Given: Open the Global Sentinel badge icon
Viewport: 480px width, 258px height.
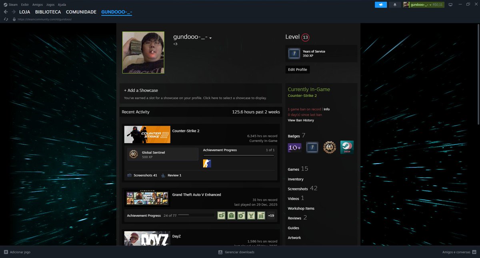Looking at the screenshot, I should point(134,154).
